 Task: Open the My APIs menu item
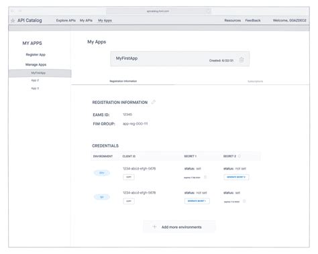point(86,20)
